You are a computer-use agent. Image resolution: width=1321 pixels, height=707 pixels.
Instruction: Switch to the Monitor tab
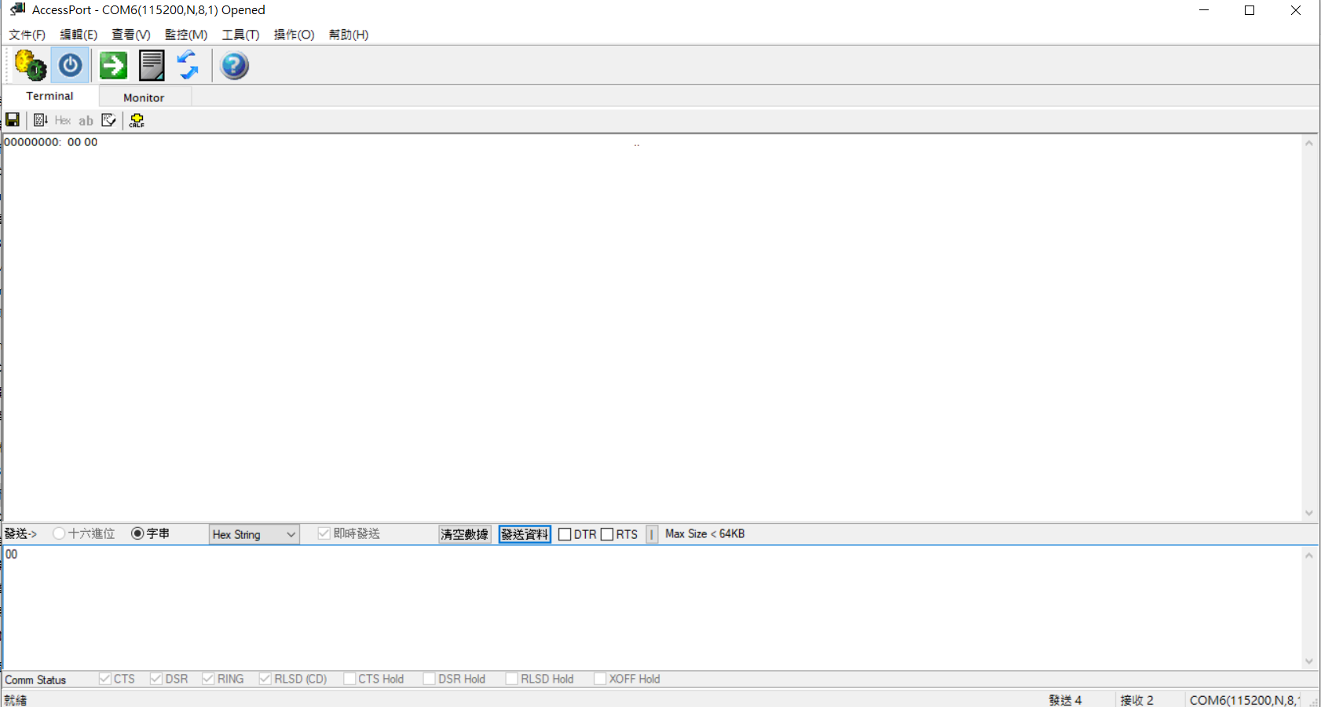pyautogui.click(x=144, y=97)
